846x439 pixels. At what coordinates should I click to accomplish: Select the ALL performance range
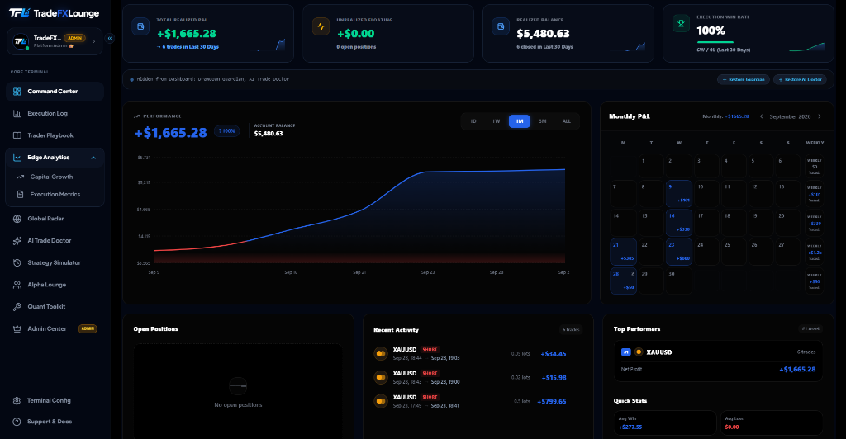(x=567, y=122)
